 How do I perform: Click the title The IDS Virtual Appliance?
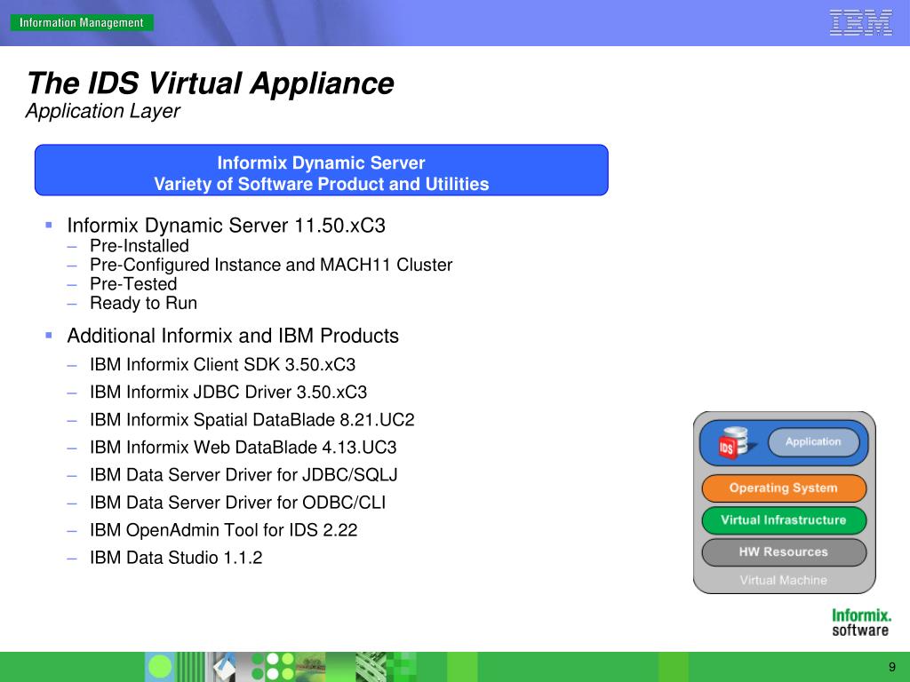click(x=210, y=83)
